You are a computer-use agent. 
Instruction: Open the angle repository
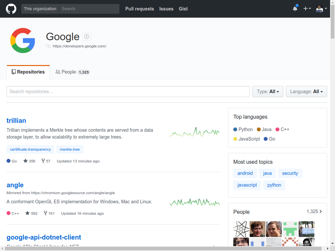pos(15,185)
